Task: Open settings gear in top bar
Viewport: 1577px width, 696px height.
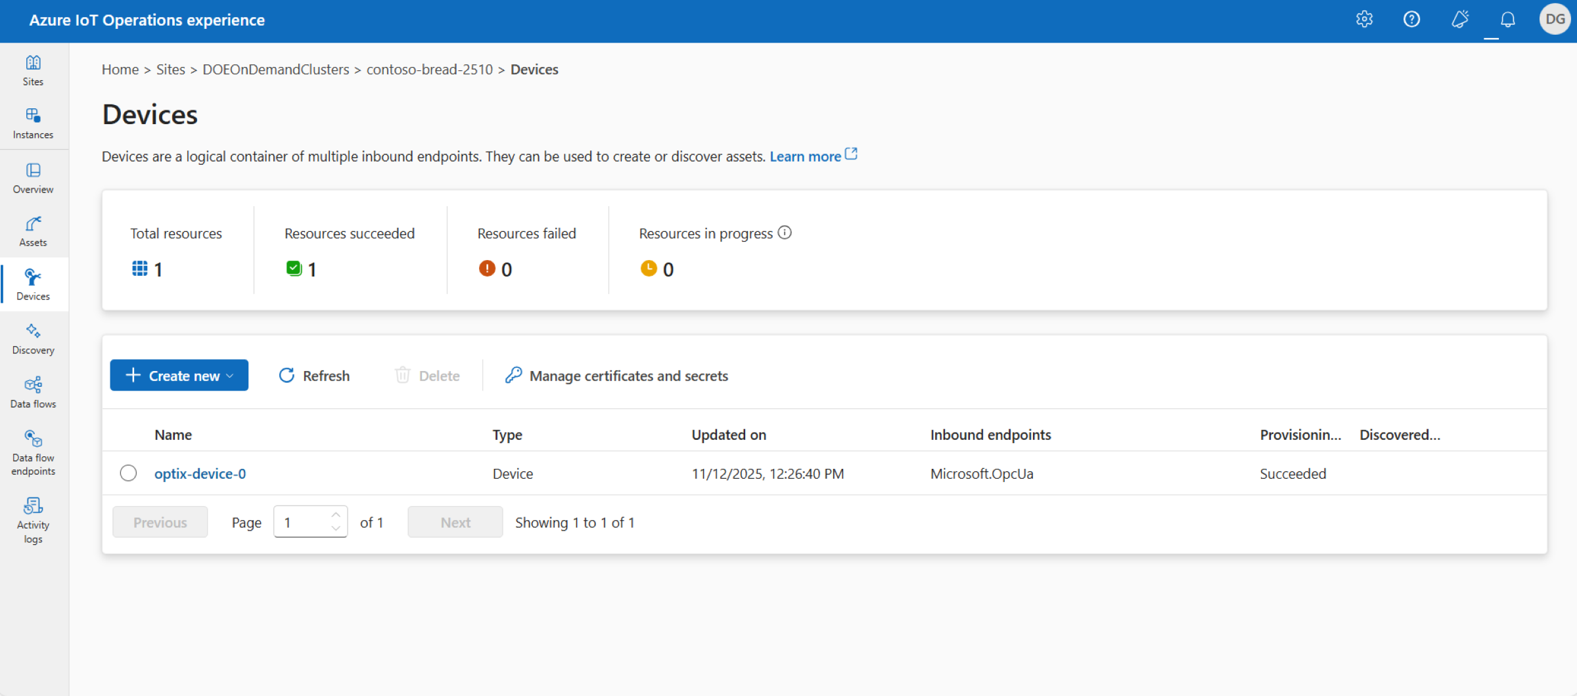Action: (1365, 20)
